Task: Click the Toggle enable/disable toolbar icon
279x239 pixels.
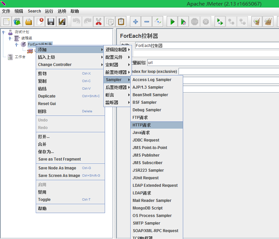Action: tap(158, 22)
